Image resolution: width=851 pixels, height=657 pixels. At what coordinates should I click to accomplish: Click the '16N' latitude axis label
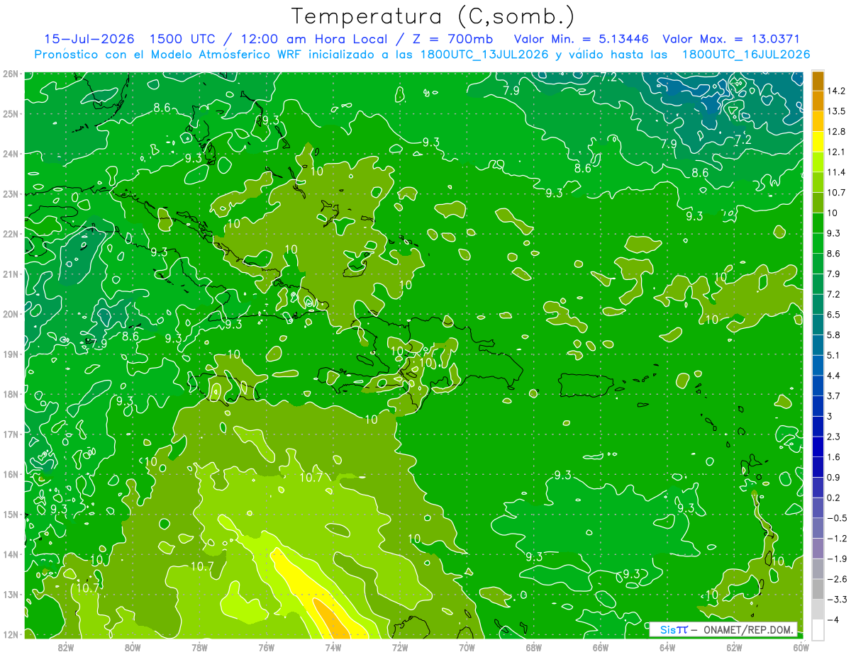pos(11,474)
